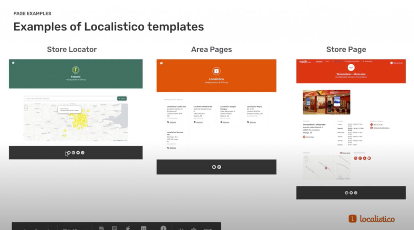Click the Localistico brand logo bottom right
The width and height of the screenshot is (414, 230).
(372, 219)
